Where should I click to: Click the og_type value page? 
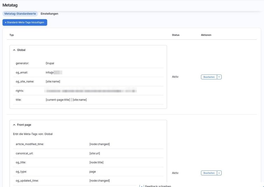pyautogui.click(x=93, y=171)
